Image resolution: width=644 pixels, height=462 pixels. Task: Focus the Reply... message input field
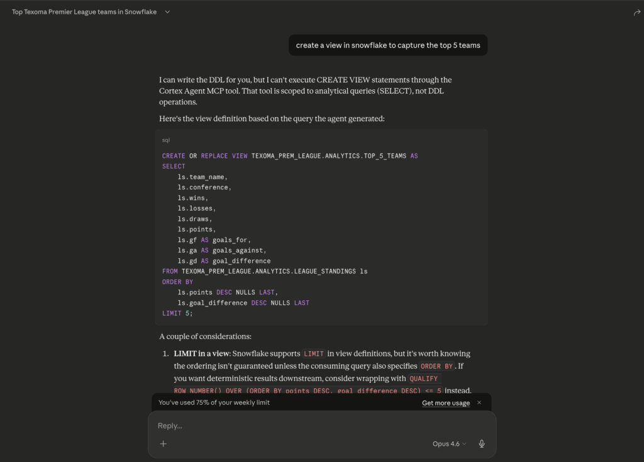click(x=314, y=426)
